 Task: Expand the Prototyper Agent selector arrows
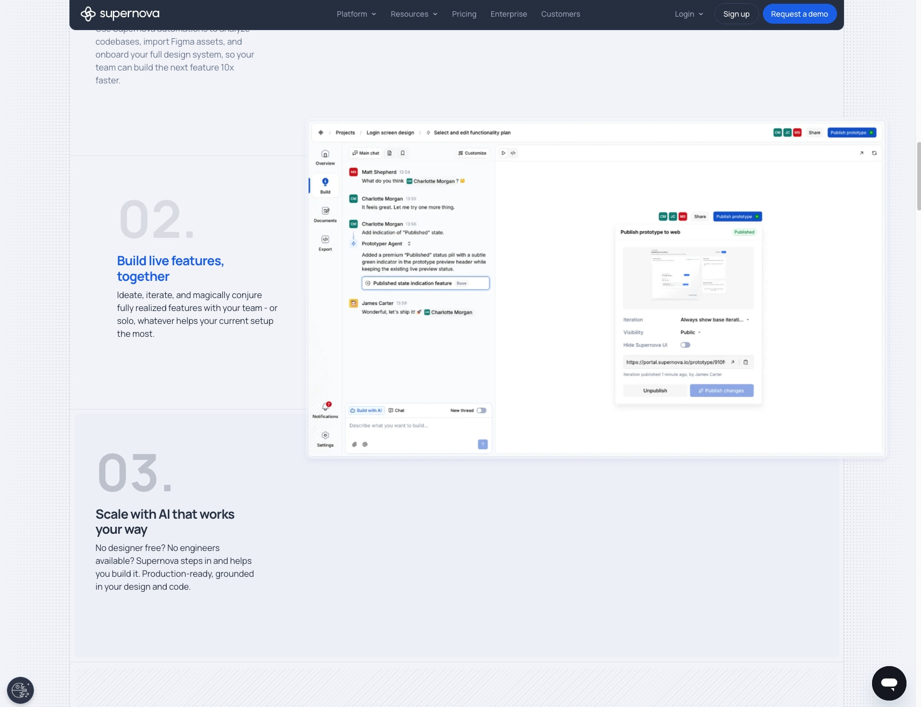point(409,244)
